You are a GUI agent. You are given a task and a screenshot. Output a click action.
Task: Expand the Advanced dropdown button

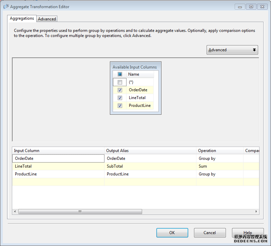pyautogui.click(x=232, y=50)
